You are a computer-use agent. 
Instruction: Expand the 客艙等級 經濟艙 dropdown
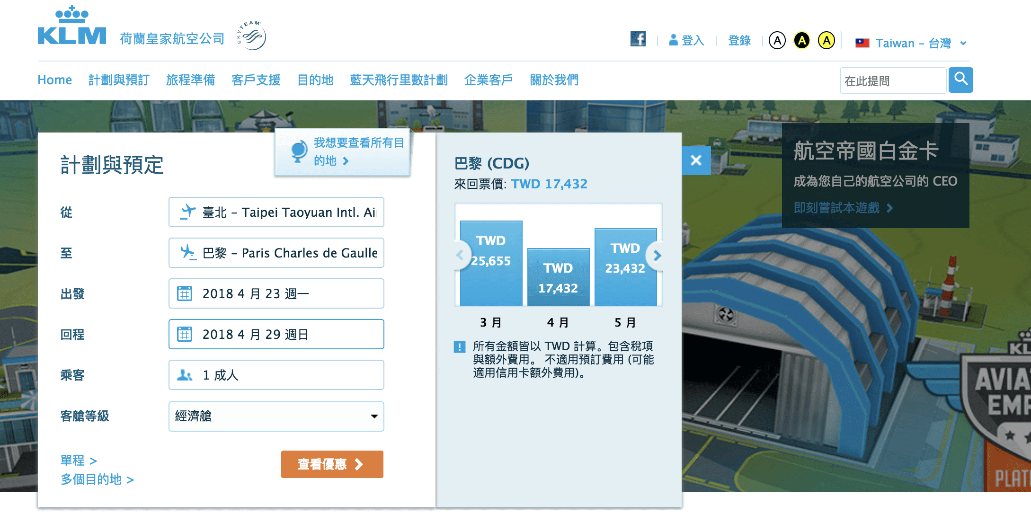[x=276, y=417]
